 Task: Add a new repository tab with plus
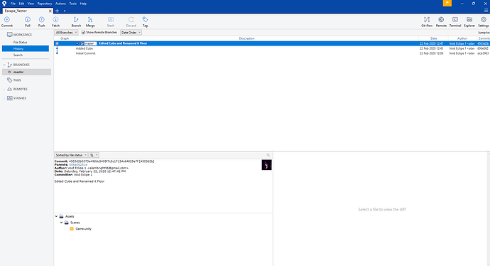pyautogui.click(x=57, y=11)
